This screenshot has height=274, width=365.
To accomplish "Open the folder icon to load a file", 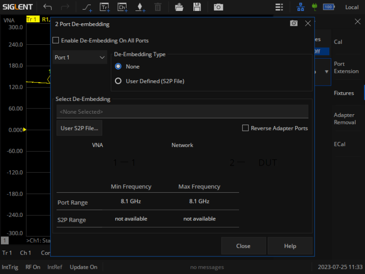I will (179, 7).
